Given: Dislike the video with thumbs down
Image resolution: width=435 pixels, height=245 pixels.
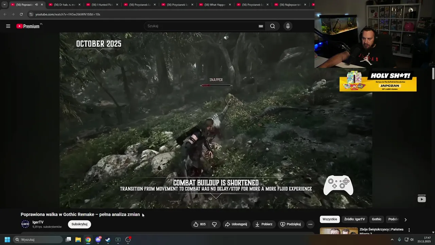Looking at the screenshot, I should (x=214, y=224).
